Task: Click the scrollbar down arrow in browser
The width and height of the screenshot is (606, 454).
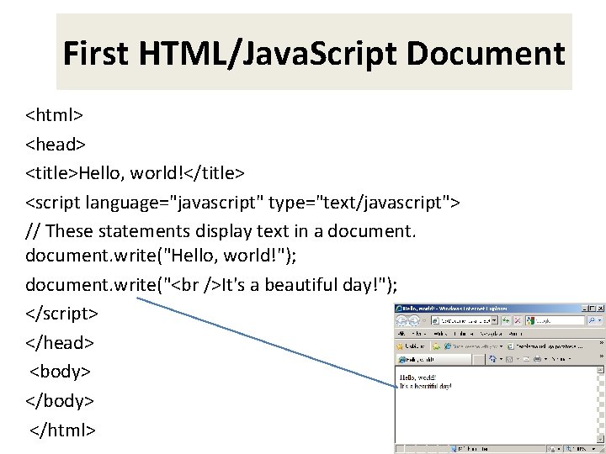Action: coord(600,439)
